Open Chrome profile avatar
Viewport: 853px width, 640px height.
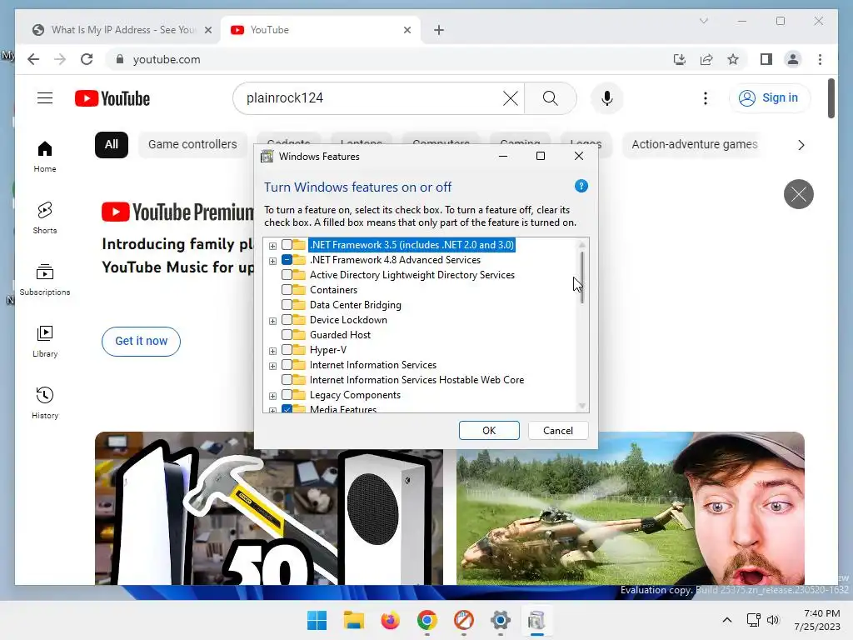(x=793, y=59)
